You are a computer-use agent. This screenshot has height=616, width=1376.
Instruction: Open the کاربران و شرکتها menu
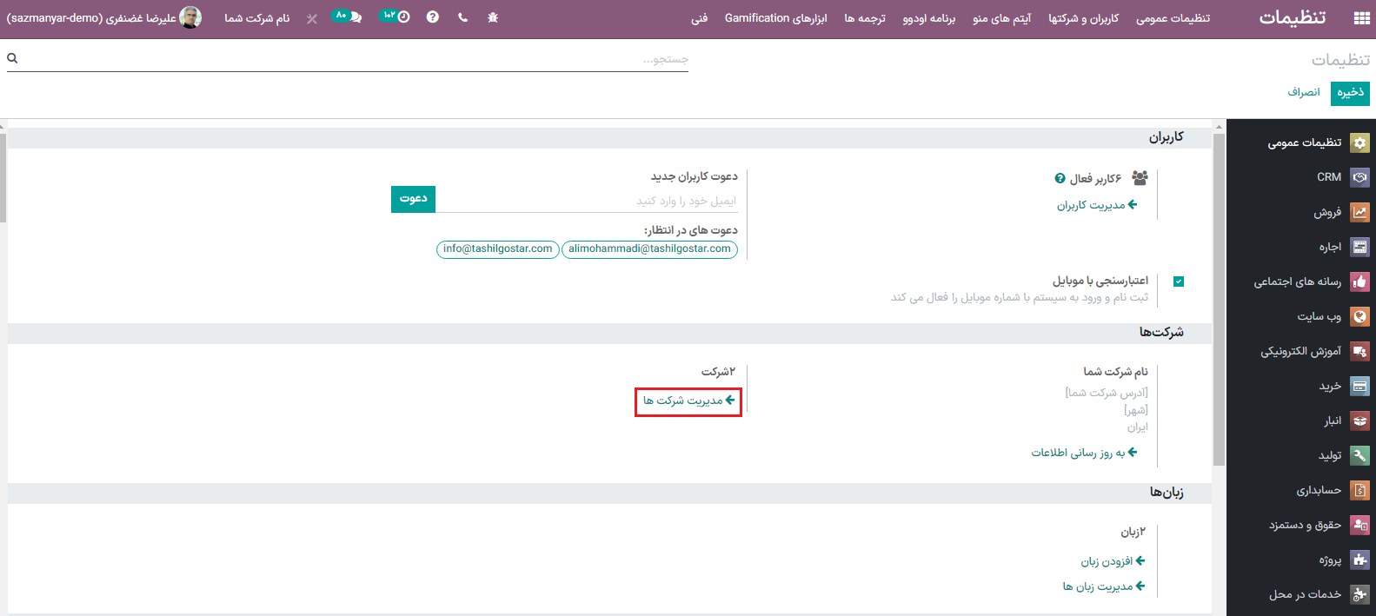coord(1083,18)
